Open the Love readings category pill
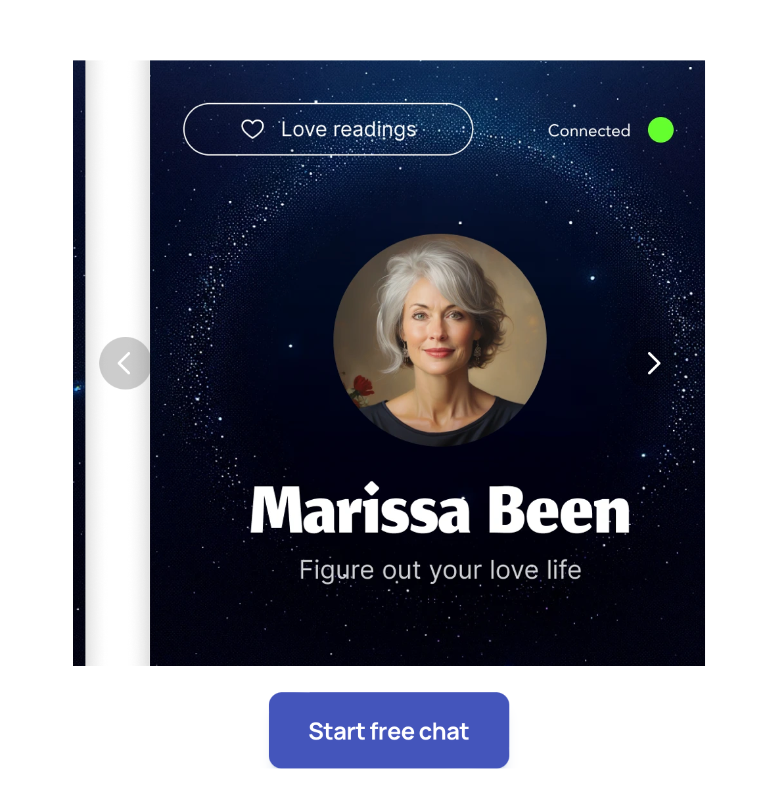This screenshot has width=765, height=800. (x=328, y=129)
